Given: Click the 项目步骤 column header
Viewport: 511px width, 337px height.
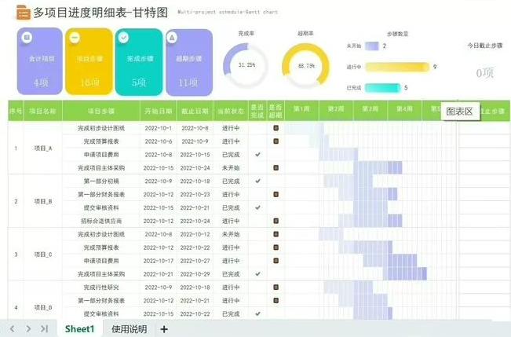Looking at the screenshot, I should coord(101,111).
